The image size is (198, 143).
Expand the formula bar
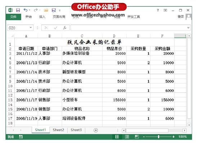(188, 28)
